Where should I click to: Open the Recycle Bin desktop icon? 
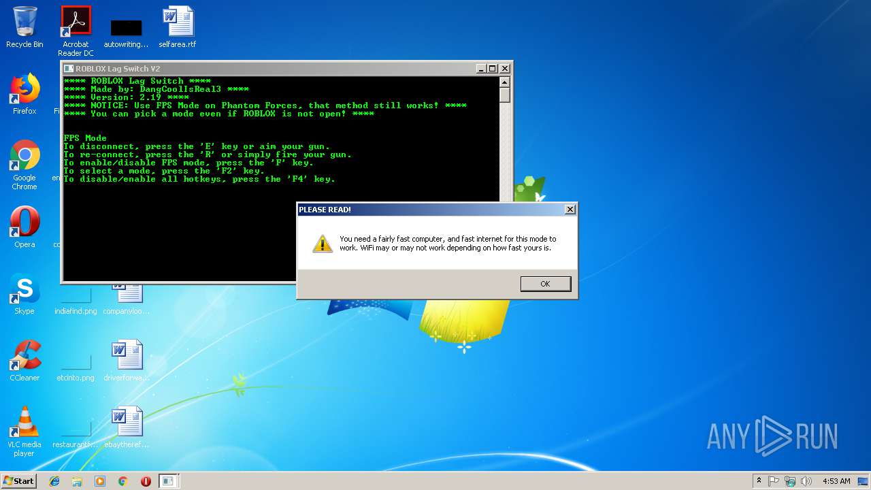click(x=24, y=27)
